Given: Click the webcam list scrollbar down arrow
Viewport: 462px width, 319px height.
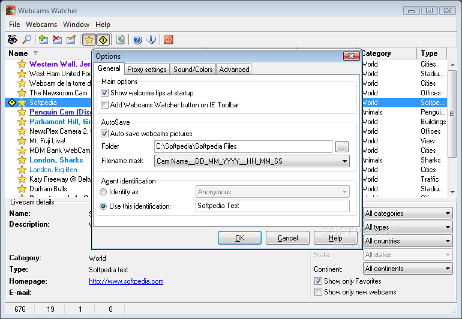Looking at the screenshot, I should (x=452, y=192).
